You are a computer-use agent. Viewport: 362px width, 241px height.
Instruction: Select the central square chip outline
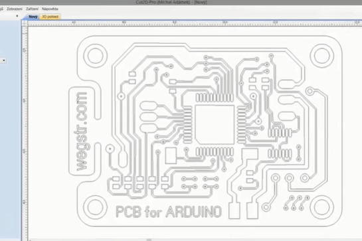pyautogui.click(x=215, y=125)
